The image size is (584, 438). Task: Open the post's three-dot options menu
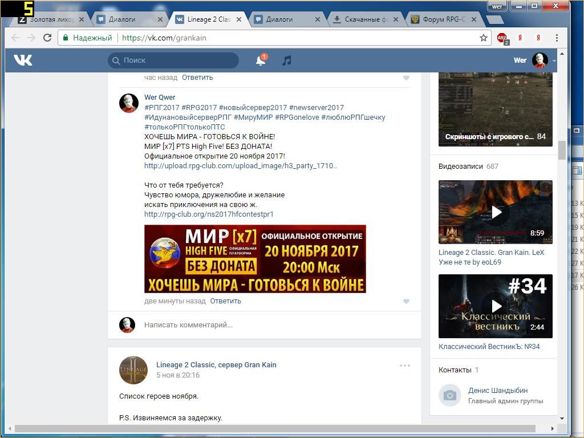[405, 366]
